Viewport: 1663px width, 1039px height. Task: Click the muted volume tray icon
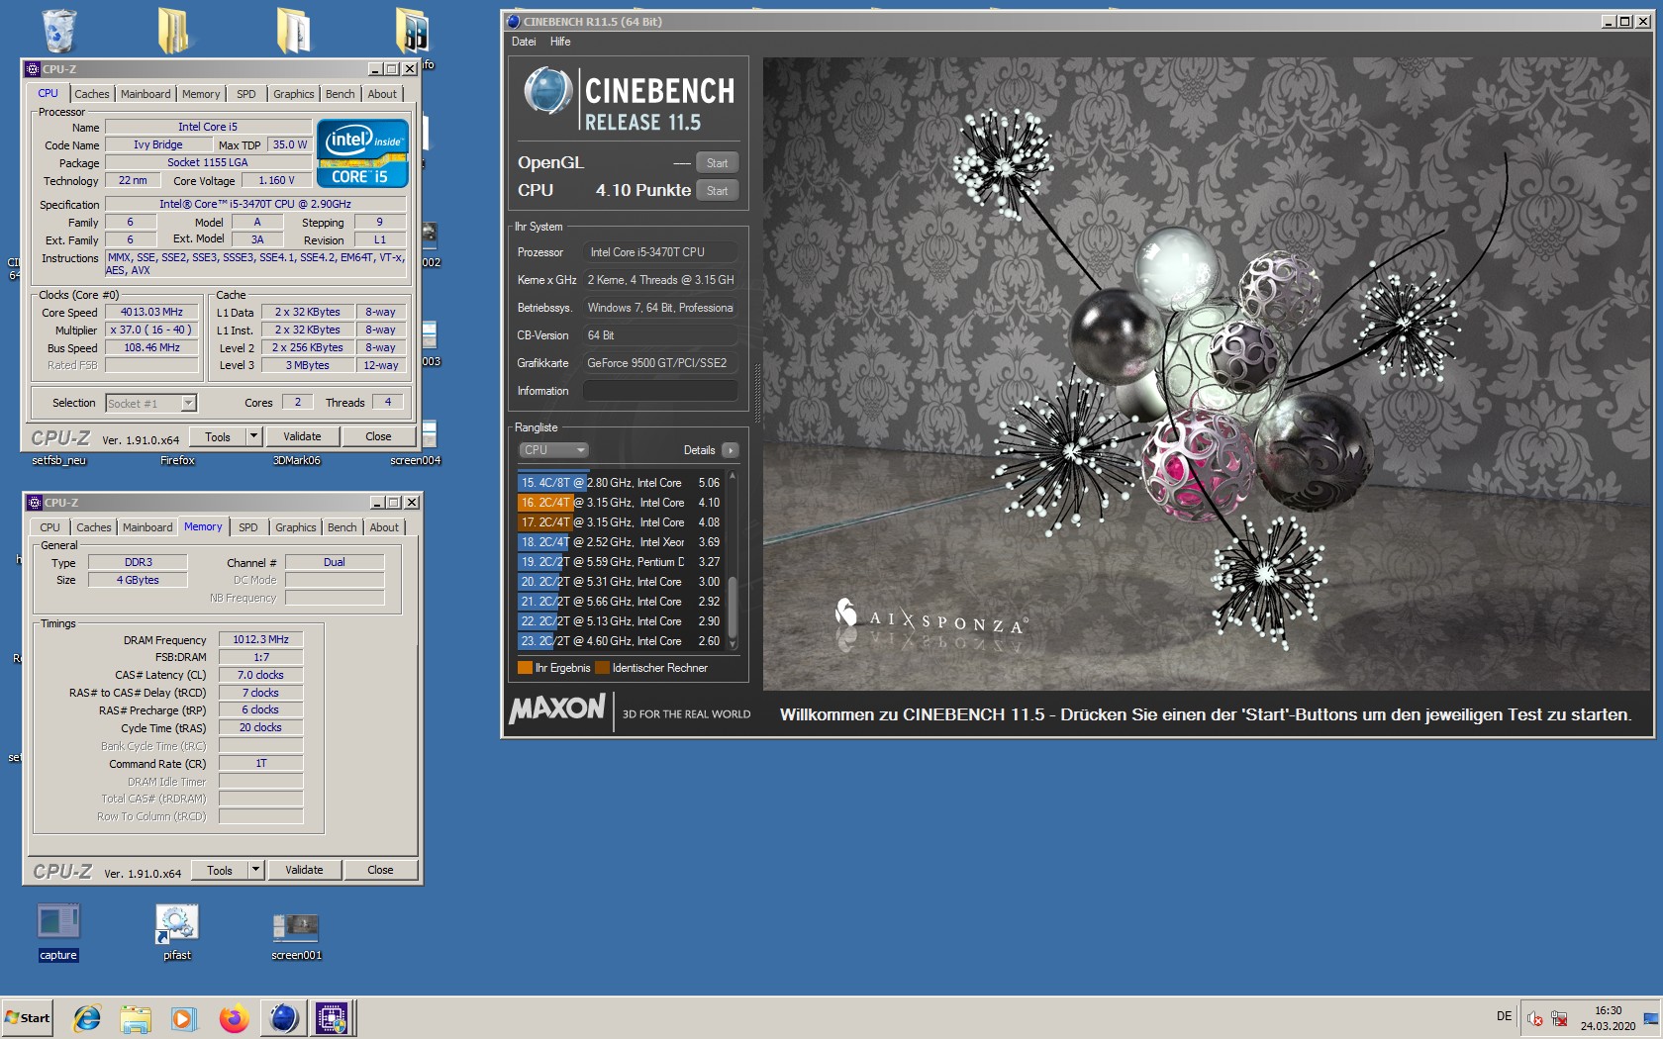pos(1535,1018)
